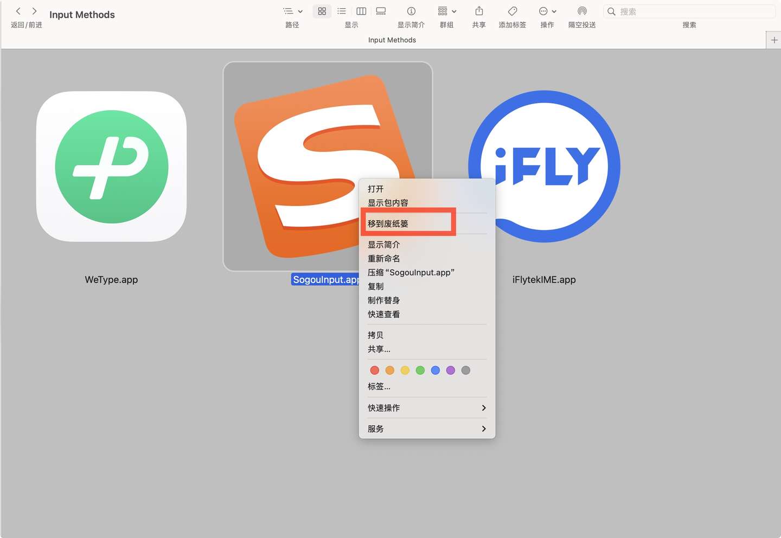Apply the purple tag color

point(451,370)
